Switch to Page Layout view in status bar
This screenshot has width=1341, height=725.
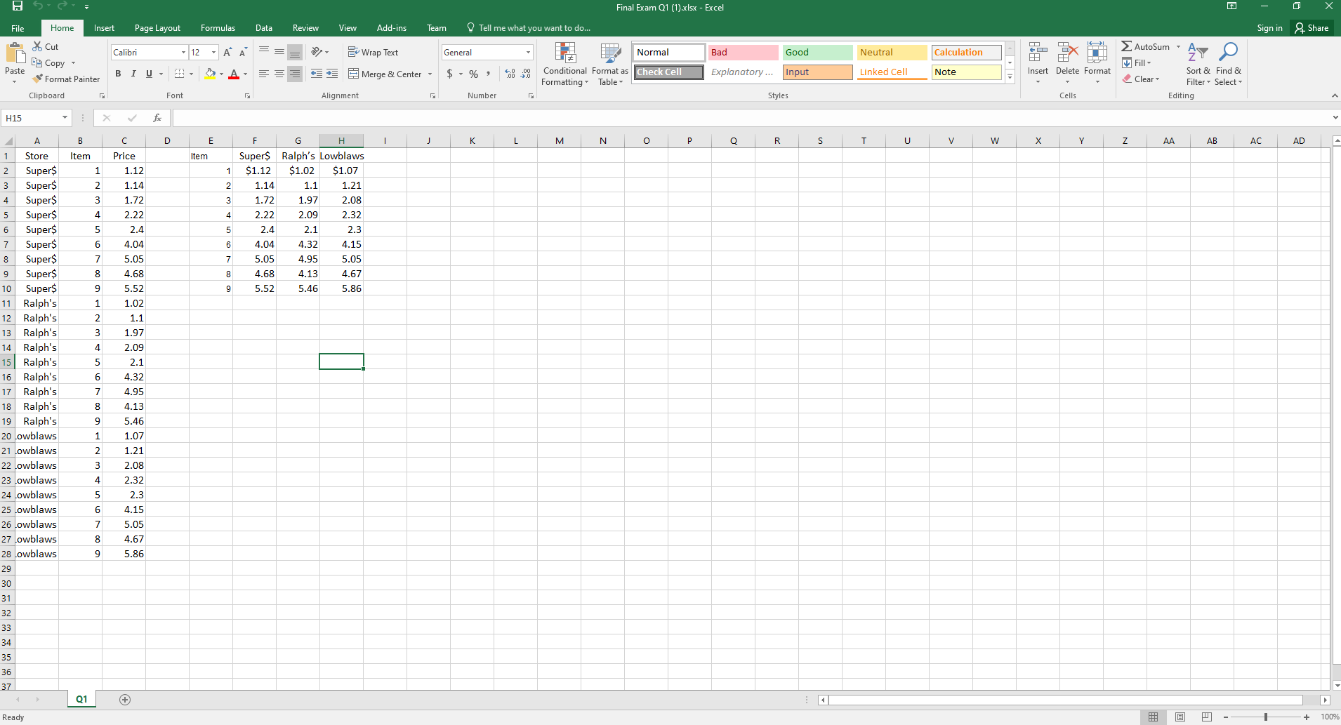point(1180,717)
